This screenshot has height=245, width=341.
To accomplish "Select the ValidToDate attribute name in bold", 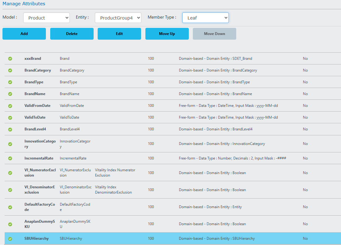I will coord(35,117).
